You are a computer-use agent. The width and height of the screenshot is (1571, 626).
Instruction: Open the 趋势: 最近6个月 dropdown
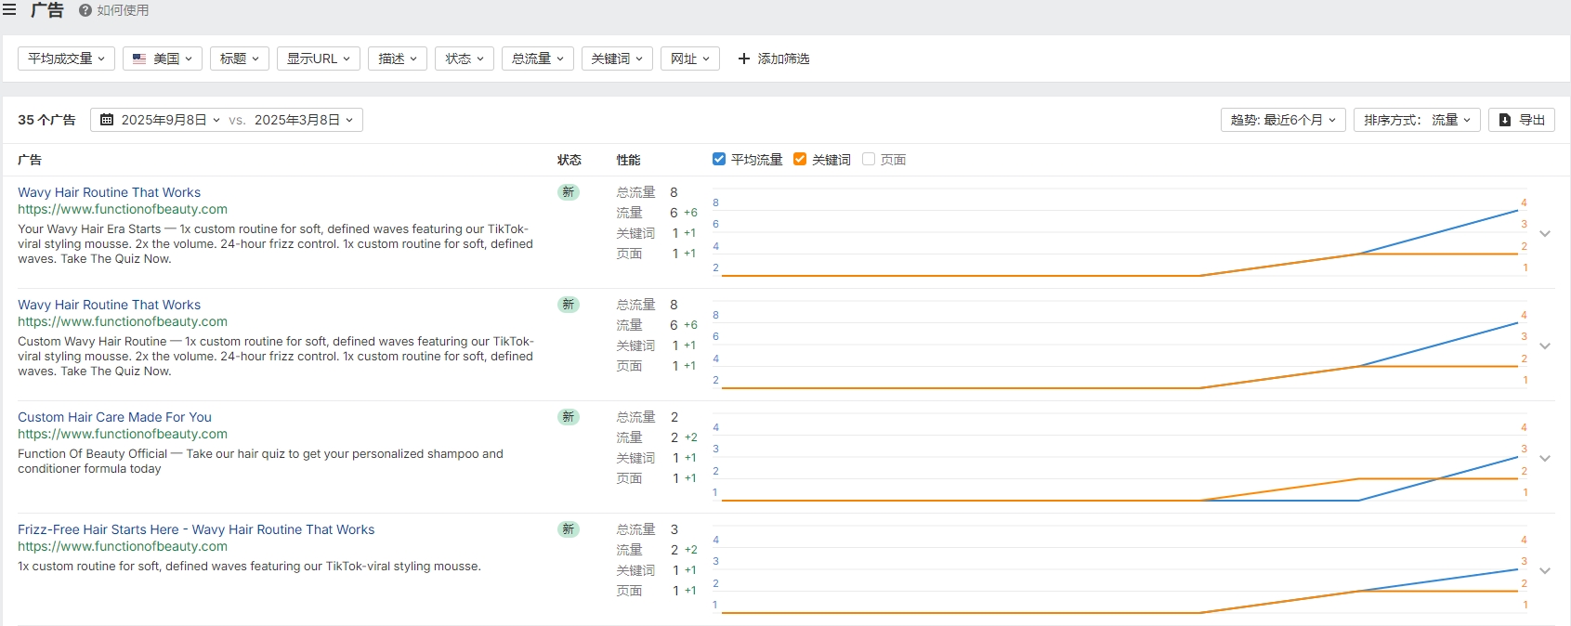(x=1283, y=120)
